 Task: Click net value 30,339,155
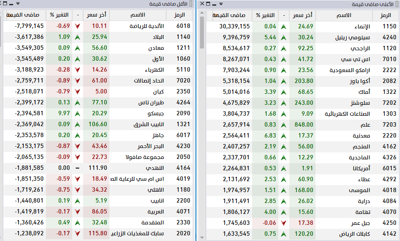[235, 27]
